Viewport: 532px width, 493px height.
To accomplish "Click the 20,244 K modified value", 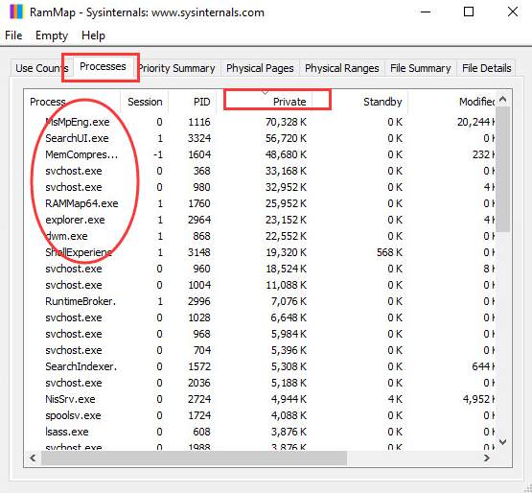I will 476,122.
